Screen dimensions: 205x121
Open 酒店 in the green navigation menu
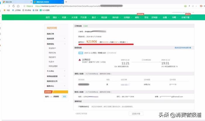[x=56, y=17]
